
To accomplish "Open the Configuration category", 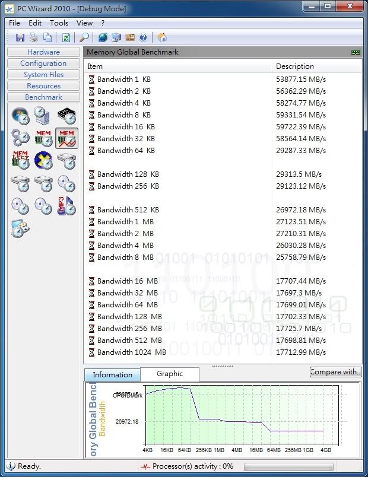I will [x=43, y=63].
